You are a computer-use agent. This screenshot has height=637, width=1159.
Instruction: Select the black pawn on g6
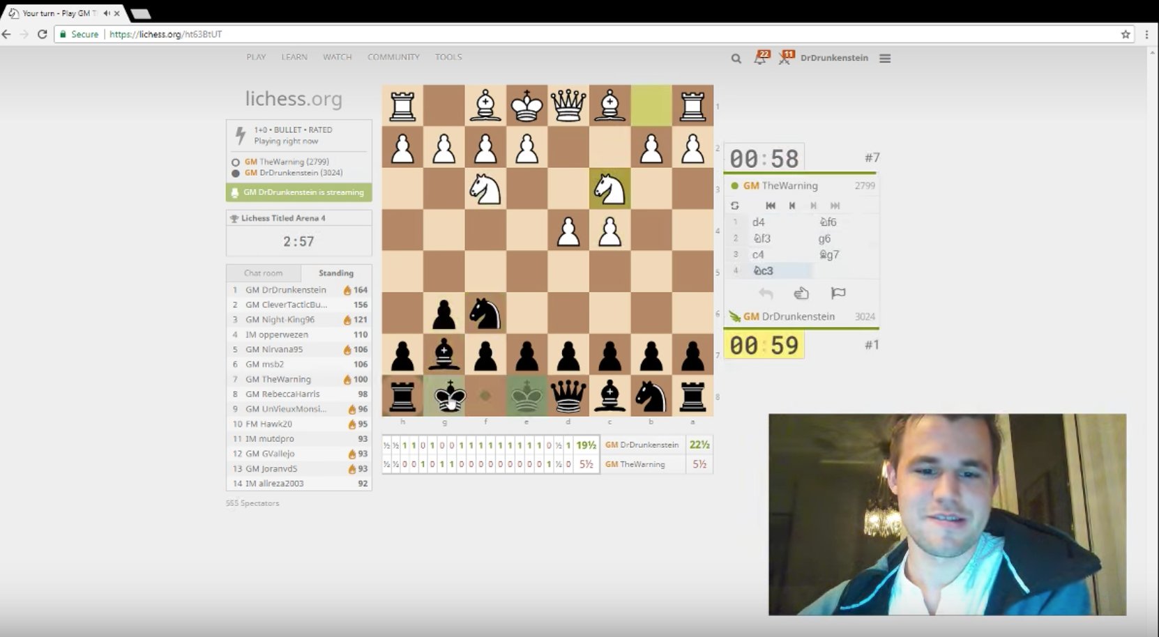pos(444,314)
